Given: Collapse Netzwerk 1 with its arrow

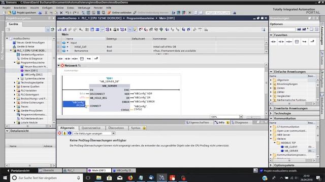Looking at the screenshot, I should pos(59,65).
